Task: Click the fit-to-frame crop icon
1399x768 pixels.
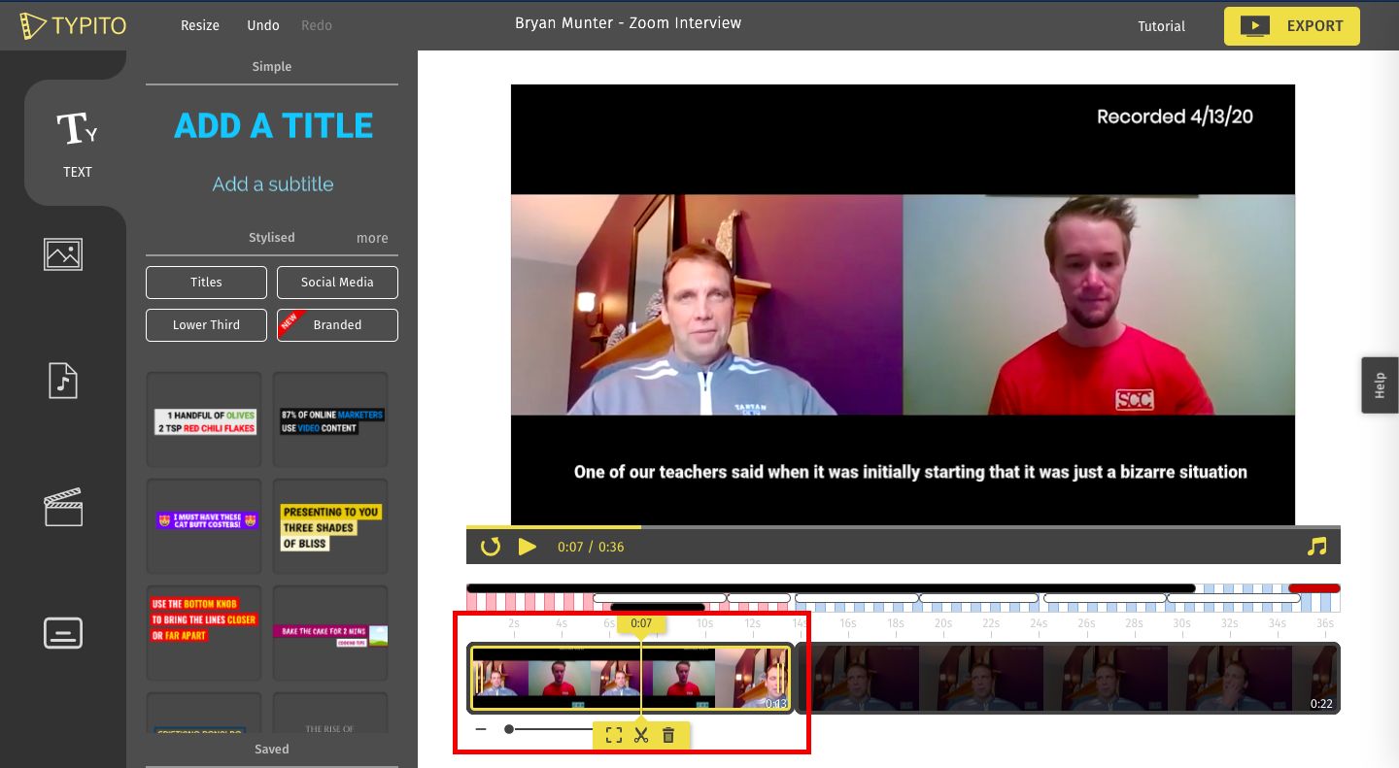Action: (x=613, y=735)
